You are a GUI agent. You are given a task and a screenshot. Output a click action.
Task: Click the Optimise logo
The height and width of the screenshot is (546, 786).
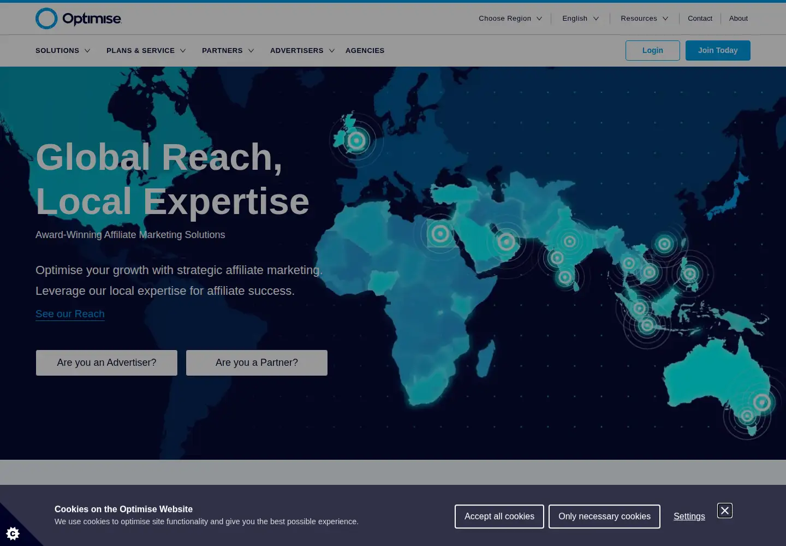[x=79, y=19]
